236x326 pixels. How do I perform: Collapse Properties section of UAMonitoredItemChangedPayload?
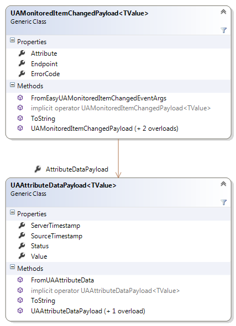coord(13,40)
